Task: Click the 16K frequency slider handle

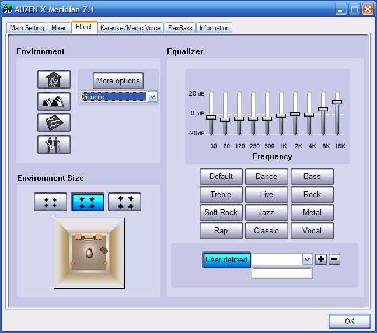Action: click(337, 102)
